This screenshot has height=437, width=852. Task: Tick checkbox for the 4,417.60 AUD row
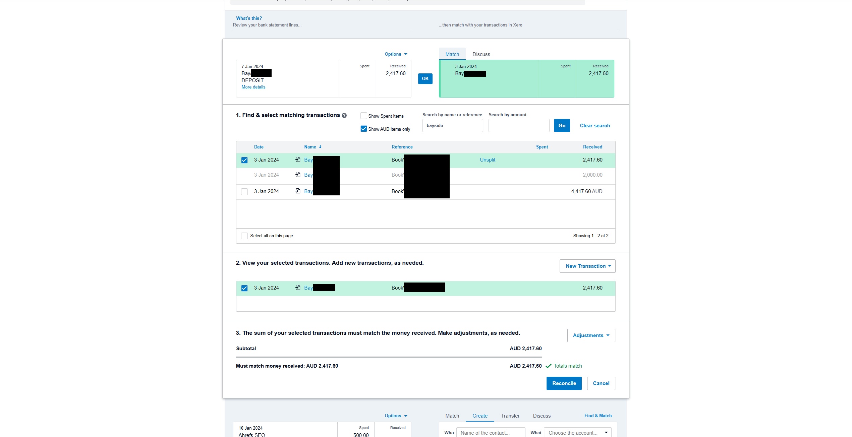(244, 192)
